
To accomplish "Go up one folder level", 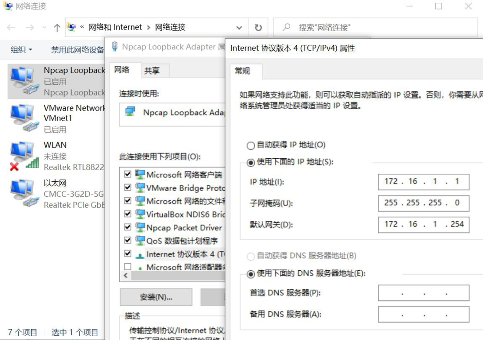I will pyautogui.click(x=57, y=28).
